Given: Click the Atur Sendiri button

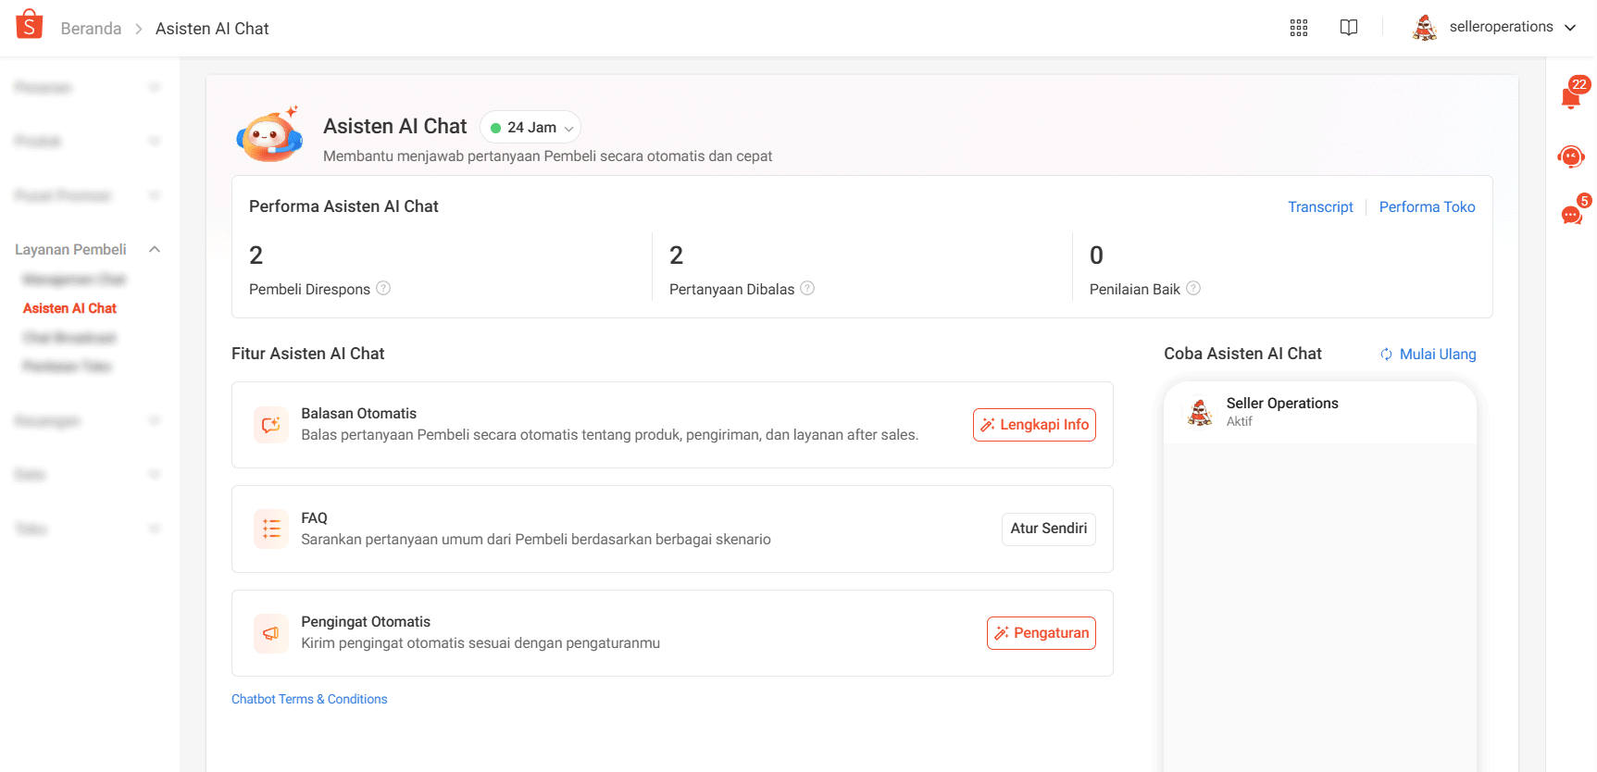Looking at the screenshot, I should click(1049, 529).
